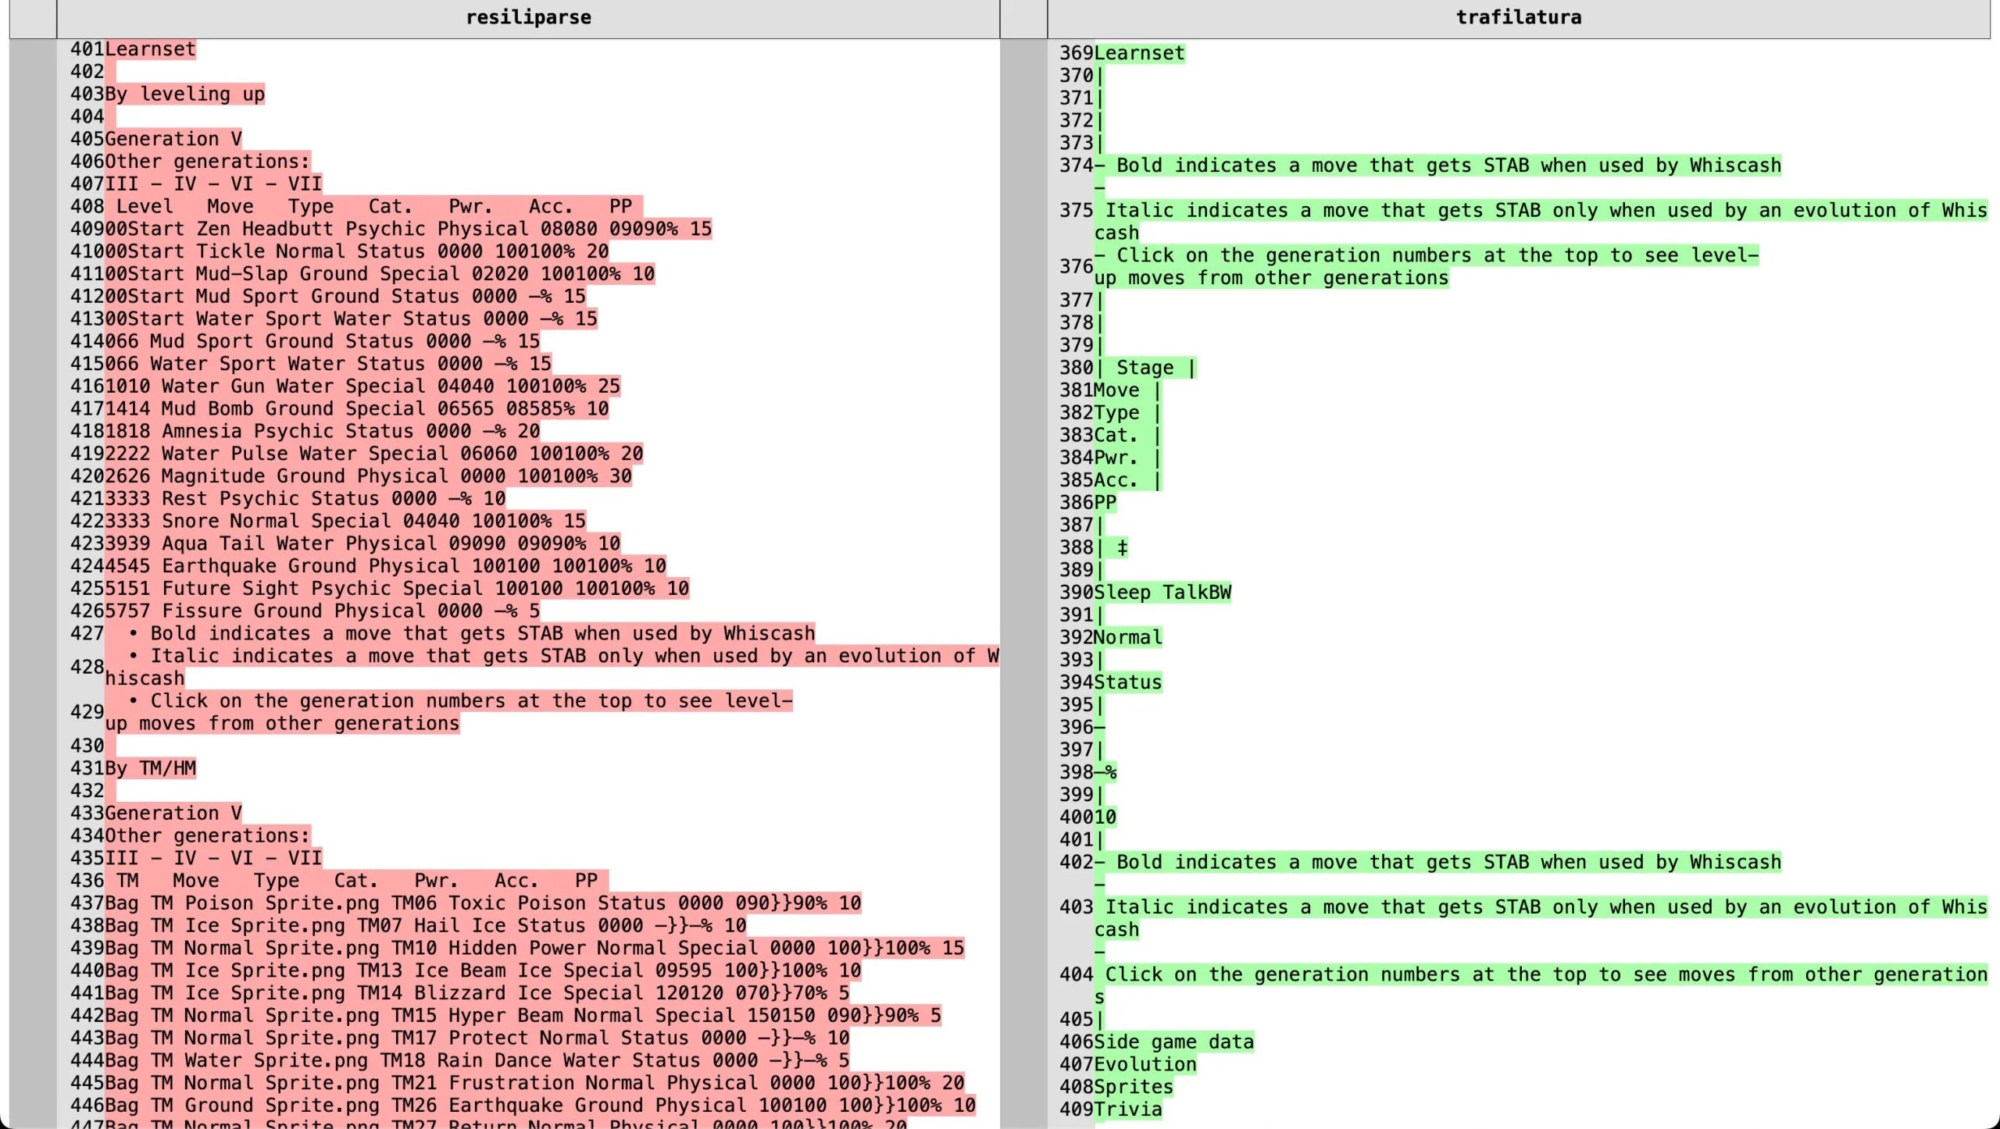Click TM06 Toxic row on line 437
This screenshot has width=2000, height=1129.
482,903
